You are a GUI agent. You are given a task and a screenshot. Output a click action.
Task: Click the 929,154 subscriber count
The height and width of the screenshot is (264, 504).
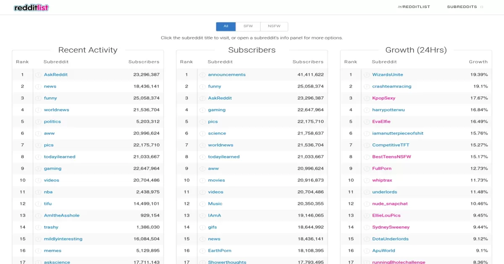(x=150, y=215)
